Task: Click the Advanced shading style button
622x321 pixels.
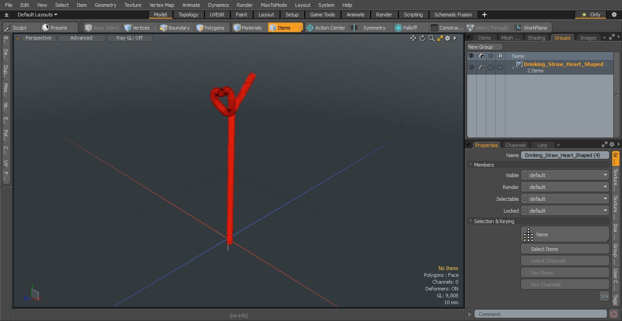Action: coord(81,38)
